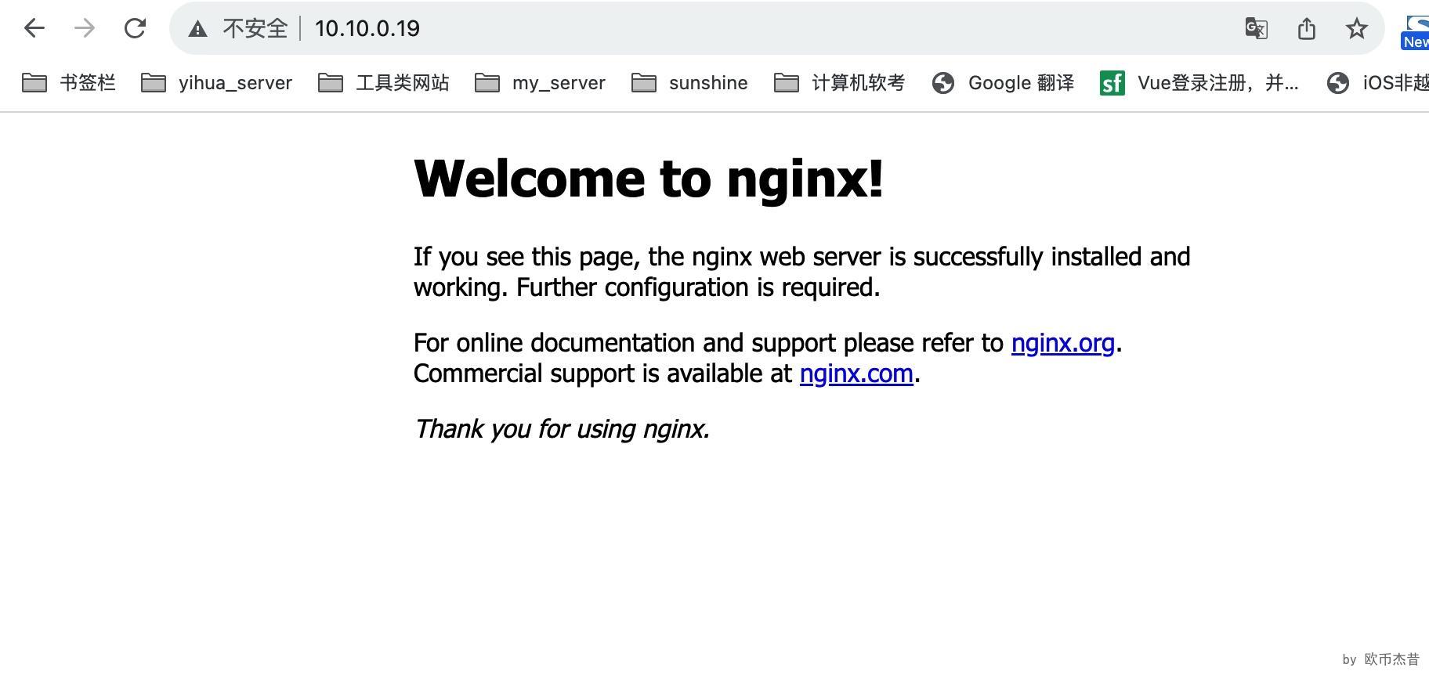Screen dimensions: 1429x675
Task: Visit the nginx.com commercial support link
Action: [856, 374]
